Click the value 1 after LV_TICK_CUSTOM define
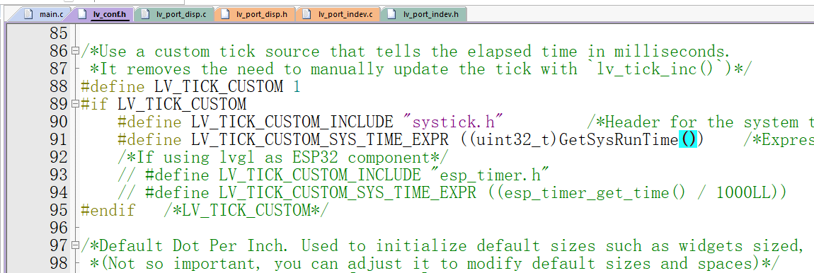The width and height of the screenshot is (814, 273). (x=297, y=86)
